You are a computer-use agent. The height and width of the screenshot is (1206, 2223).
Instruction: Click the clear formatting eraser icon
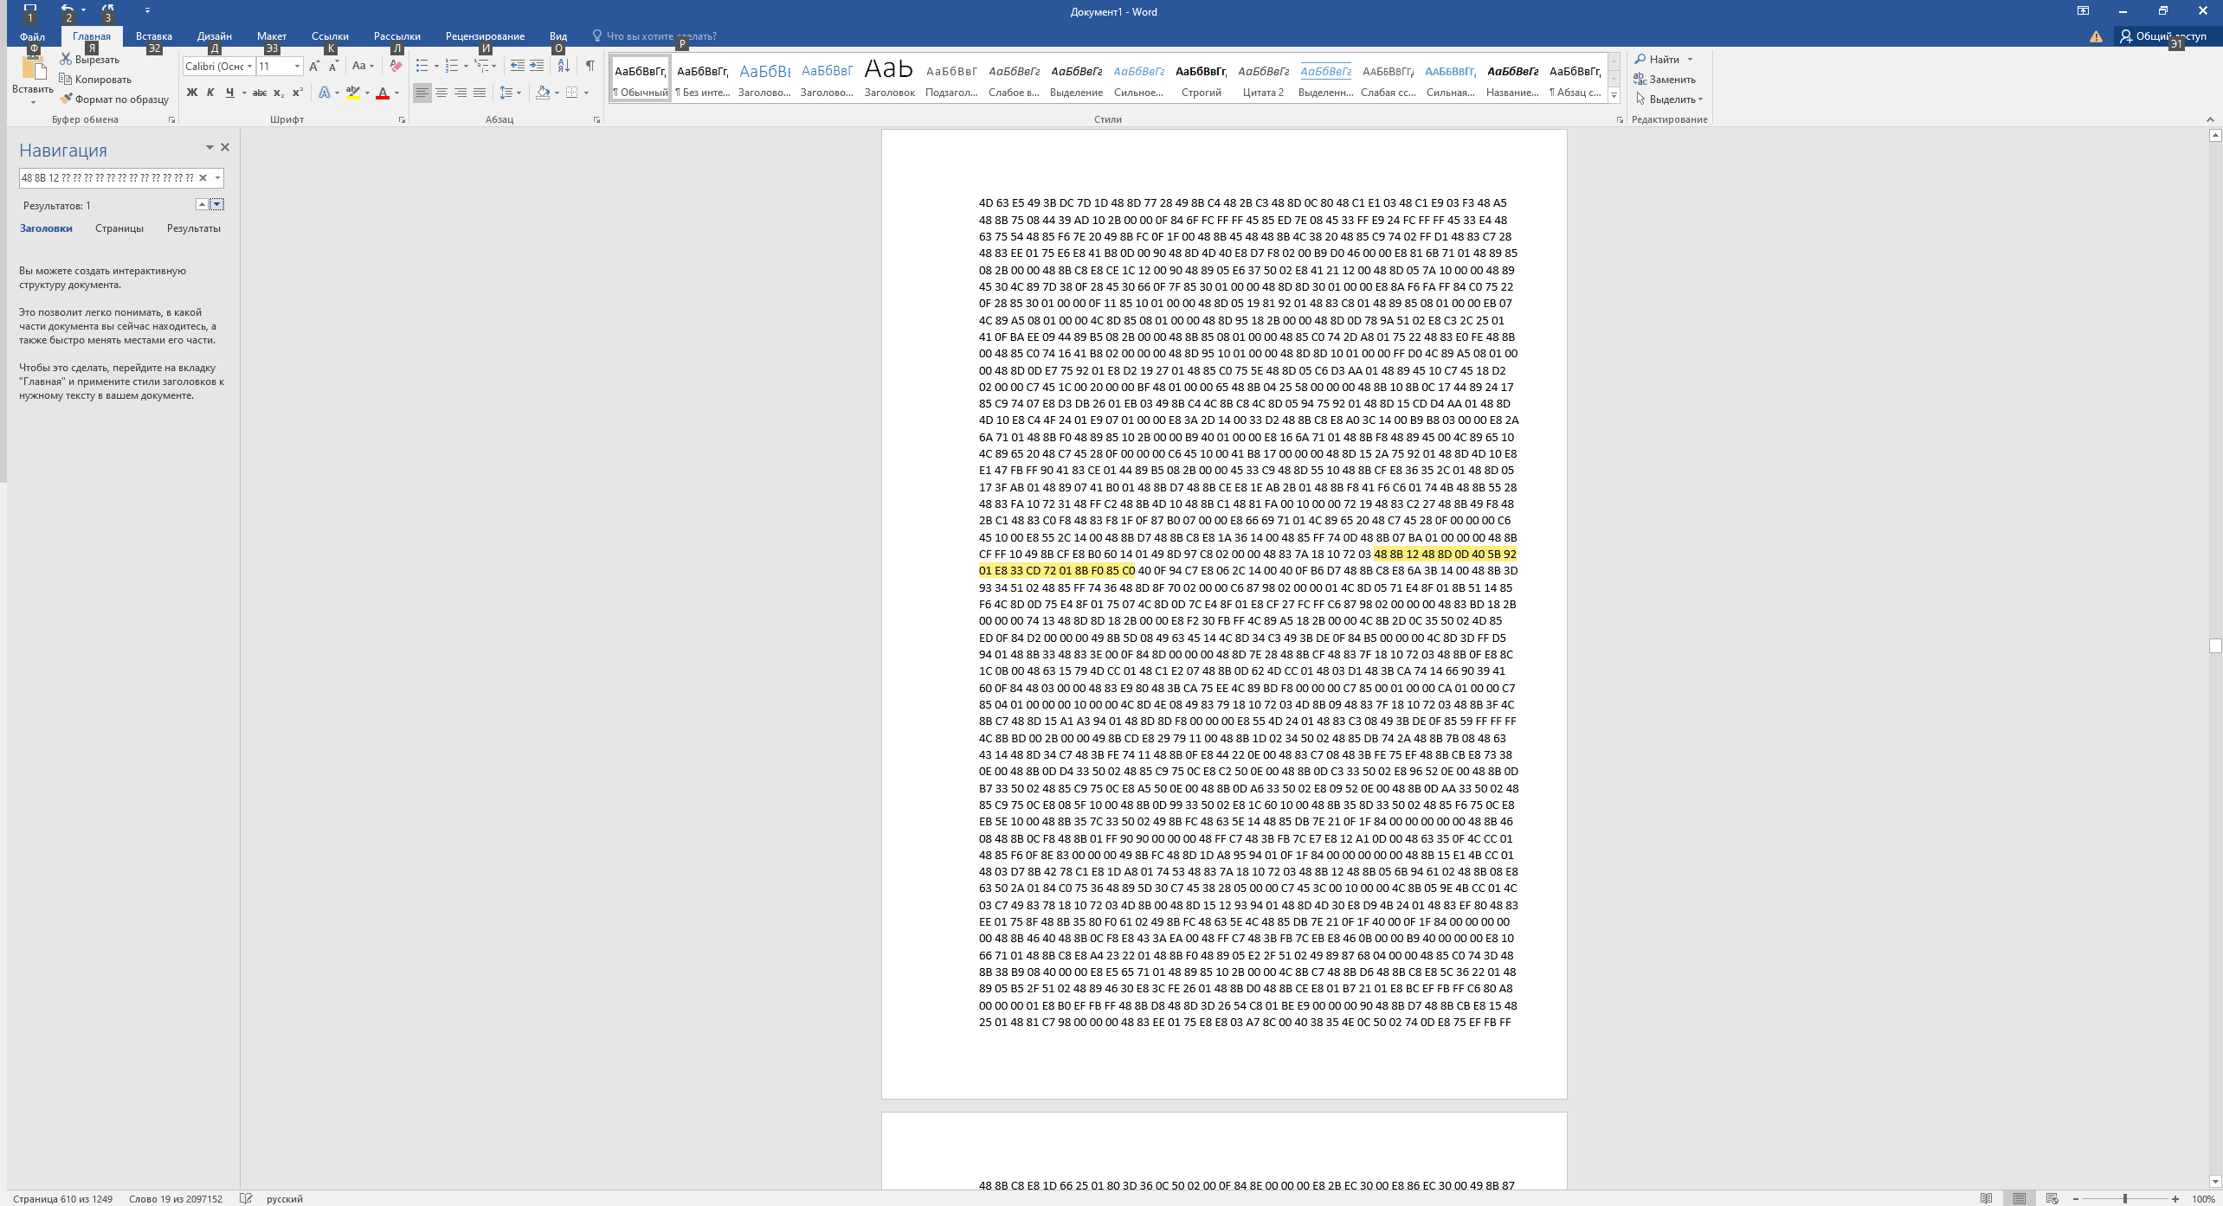396,66
